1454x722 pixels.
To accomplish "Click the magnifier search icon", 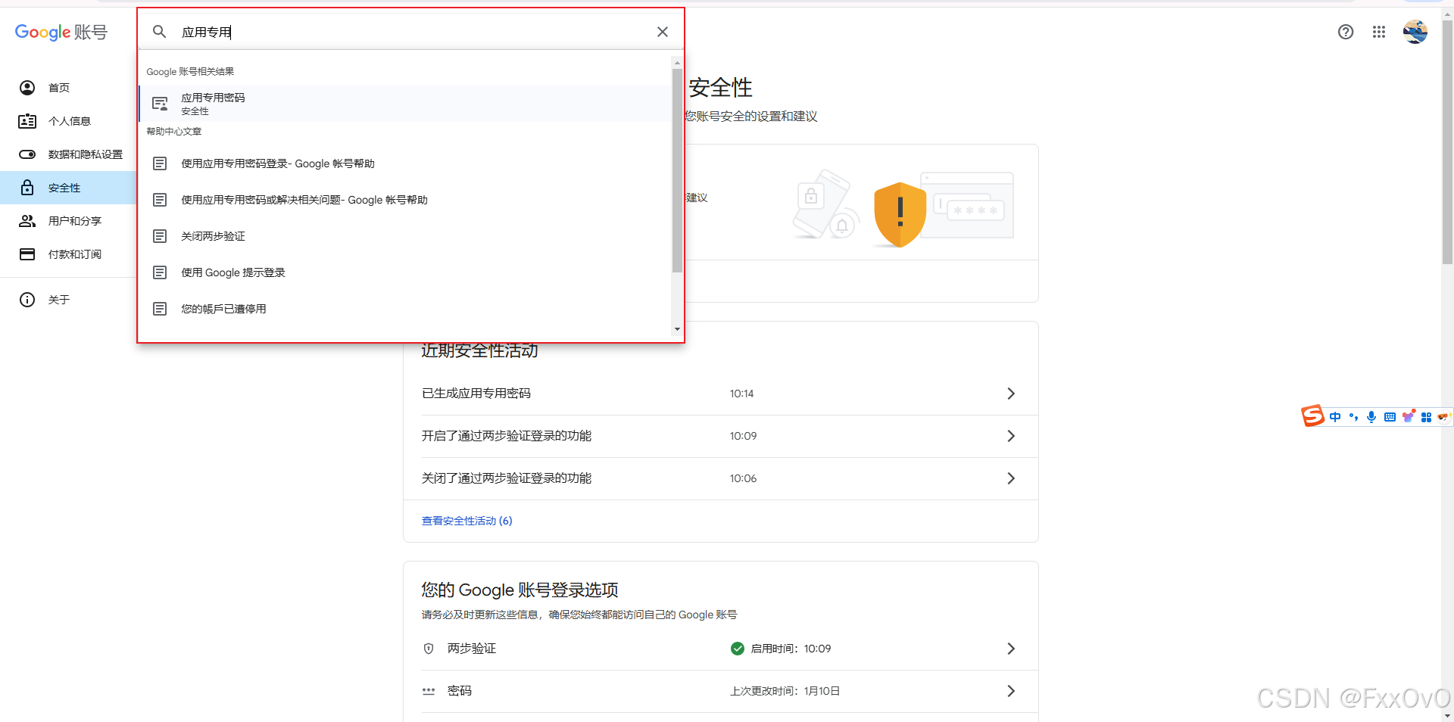I will 159,32.
